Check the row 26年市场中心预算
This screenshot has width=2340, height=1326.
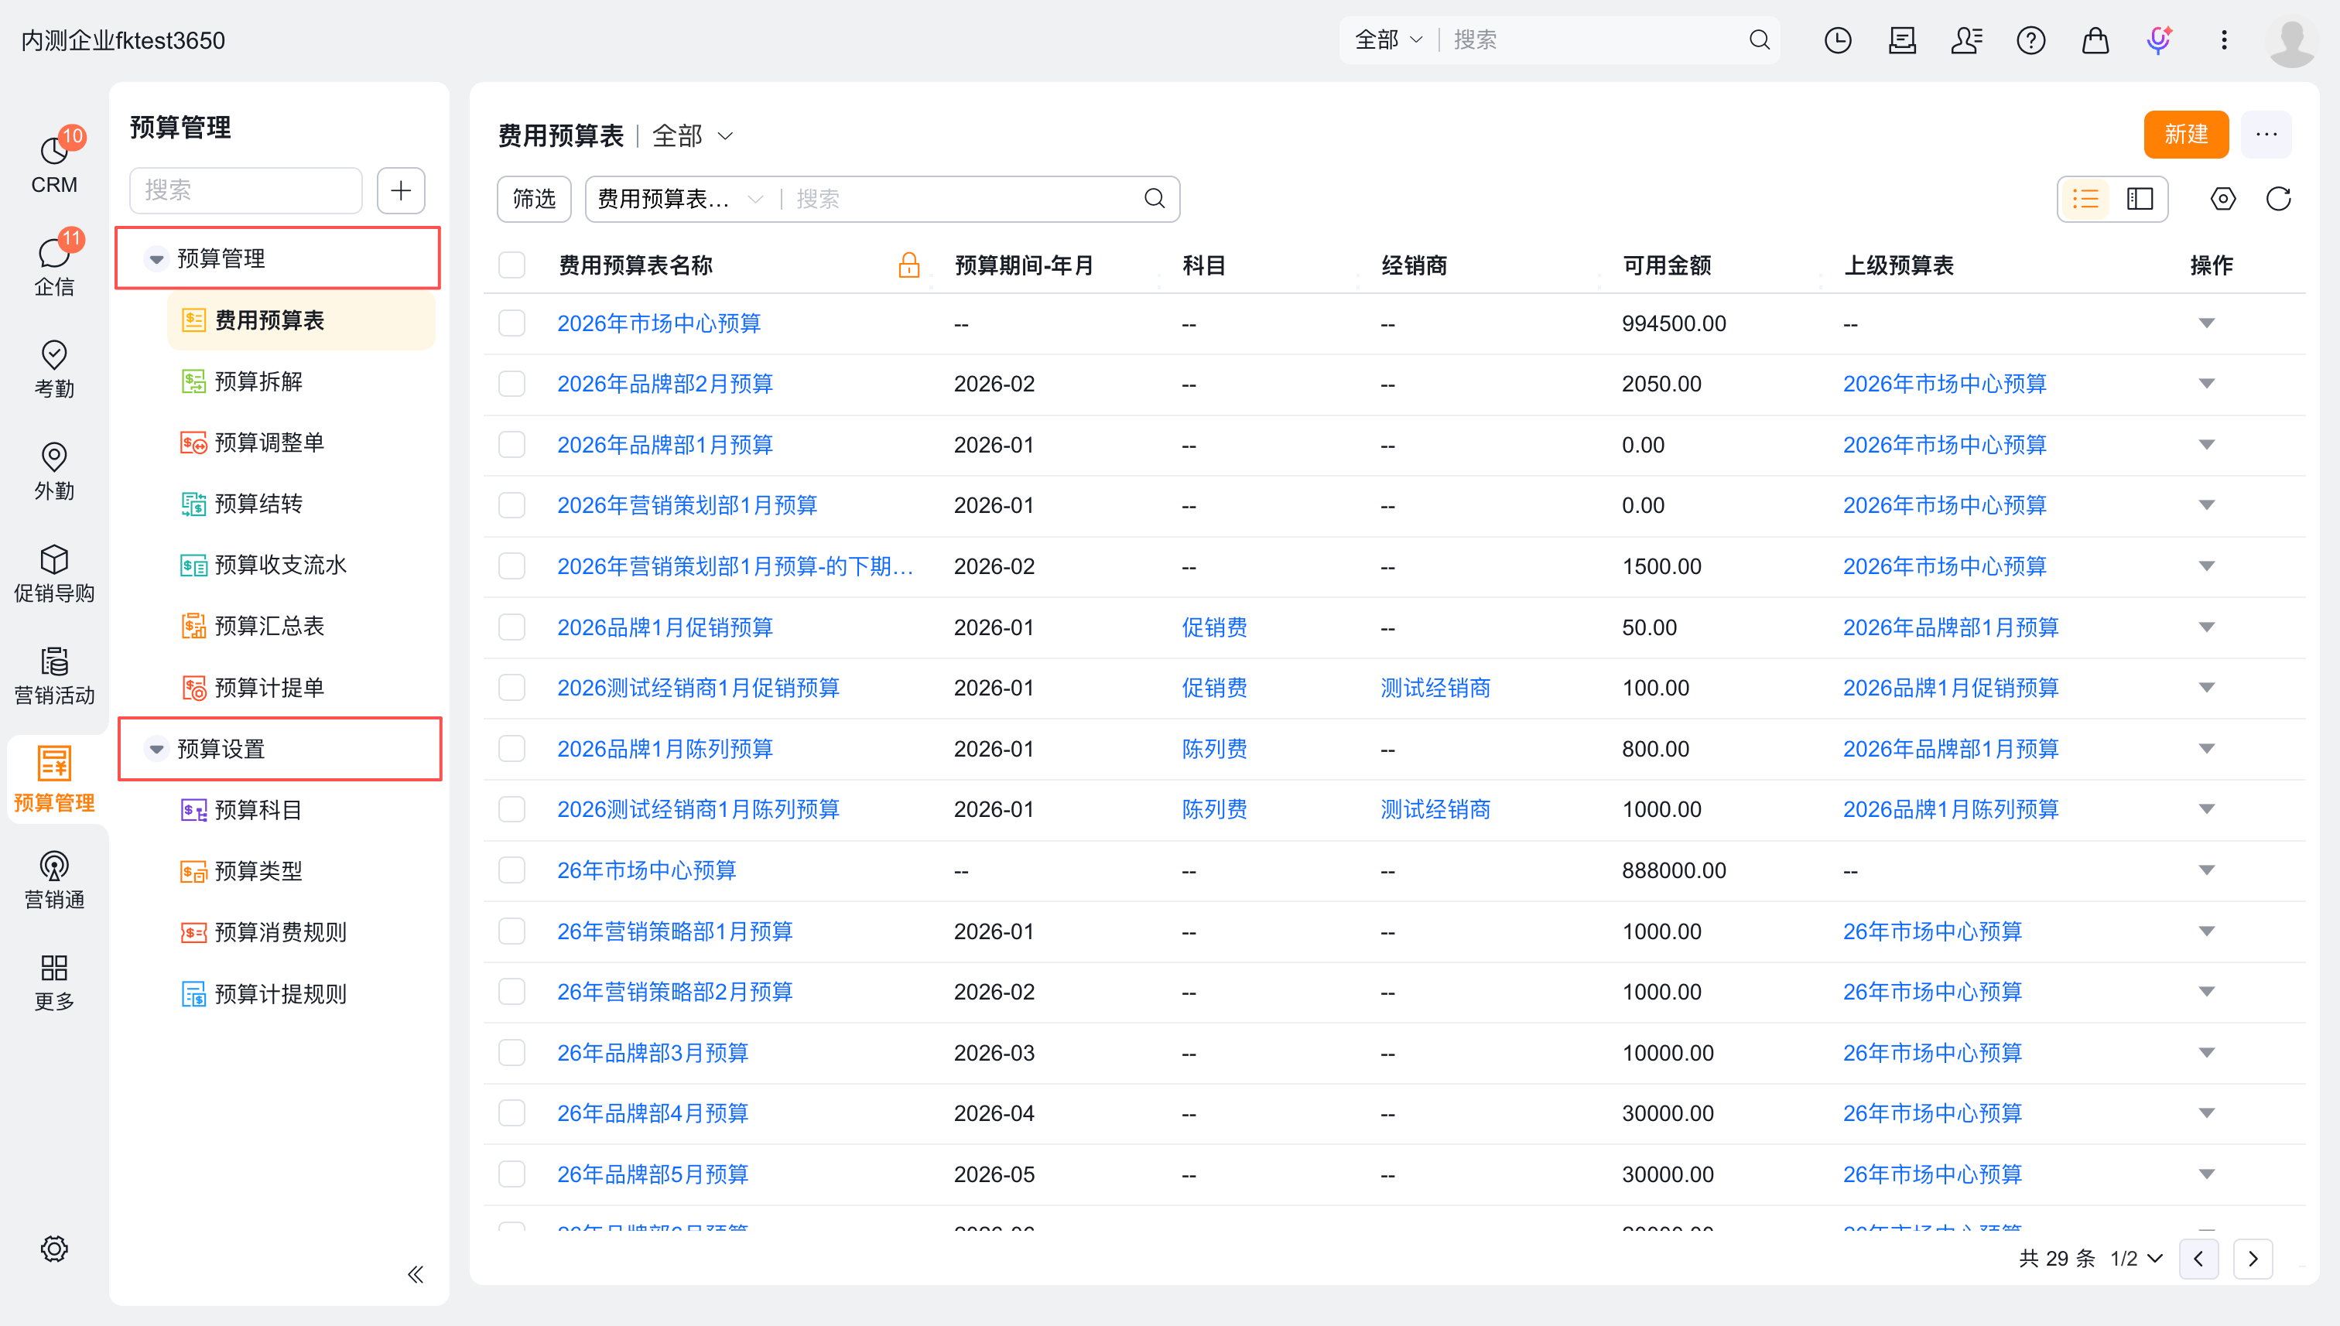[x=512, y=870]
